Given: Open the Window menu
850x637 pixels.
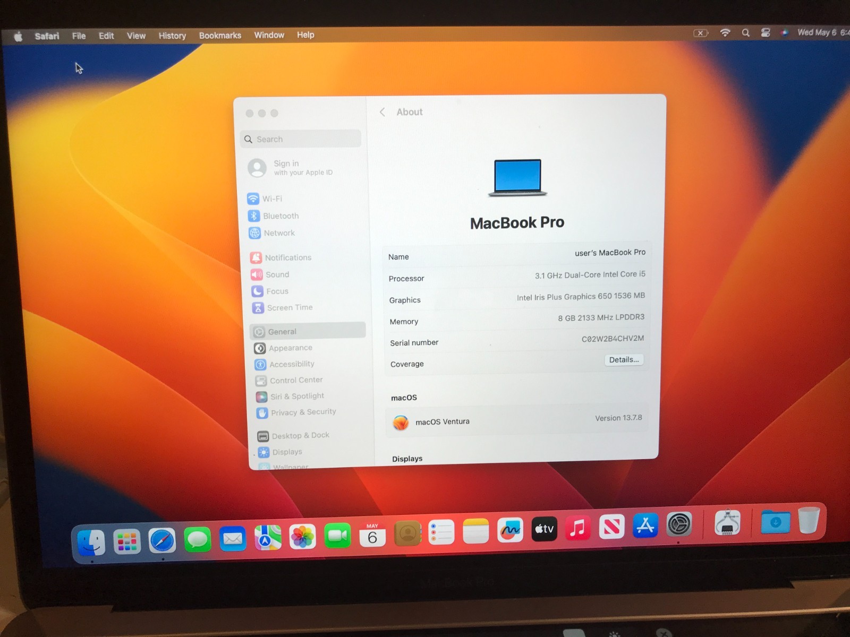Looking at the screenshot, I should 269,35.
